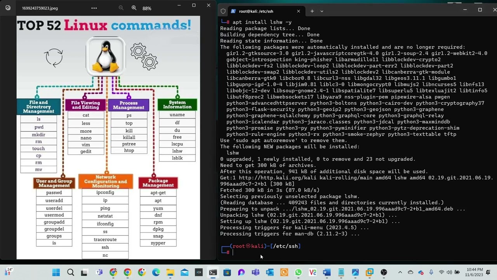Minimize the Terminal window
Screen dimensions: 497x280
click(x=465, y=10)
